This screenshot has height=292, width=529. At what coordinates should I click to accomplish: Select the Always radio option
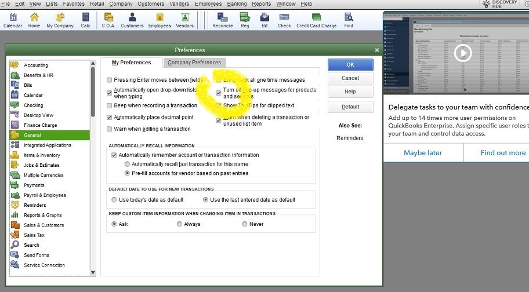pos(179,224)
